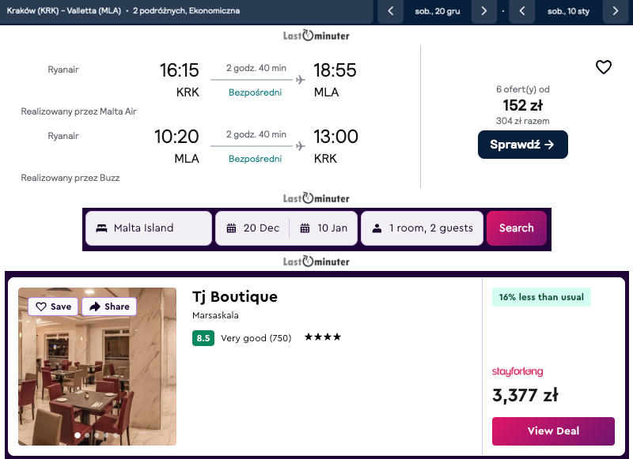Click the Sprawdź flight offer button
This screenshot has width=633, height=459.
point(522,145)
